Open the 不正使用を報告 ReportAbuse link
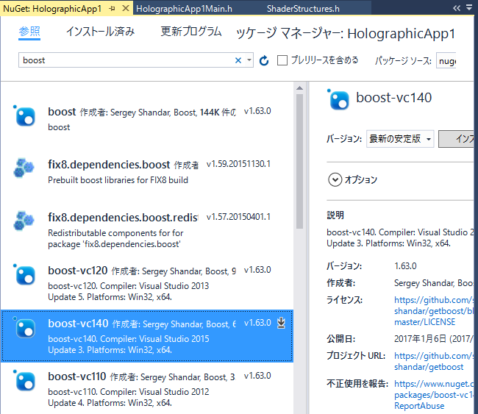Screen dimensions: 478x414 click(x=434, y=395)
